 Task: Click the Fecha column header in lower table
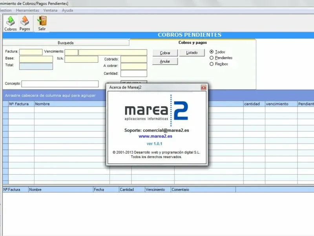[106, 190]
